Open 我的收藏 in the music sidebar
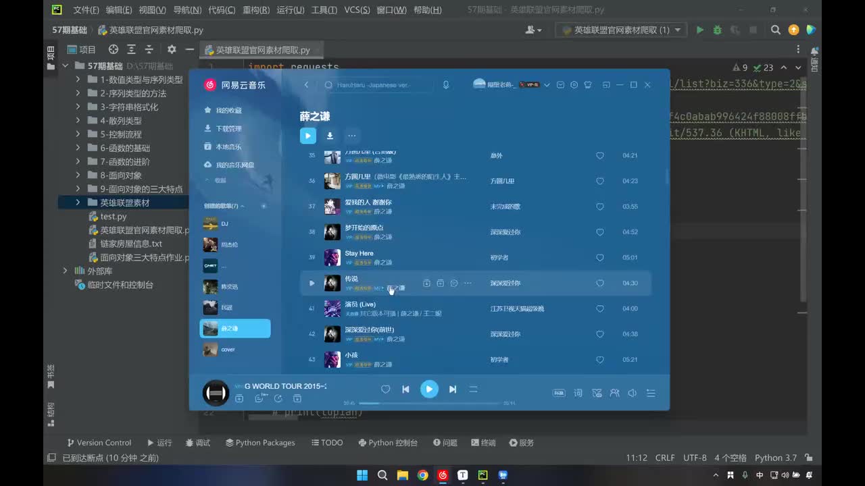Viewport: 865px width, 486px height. [223, 110]
